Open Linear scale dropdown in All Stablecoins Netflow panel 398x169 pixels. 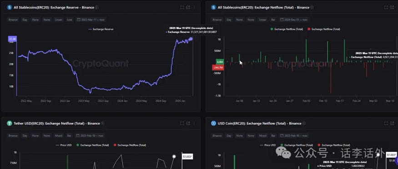pyautogui.click(x=262, y=20)
